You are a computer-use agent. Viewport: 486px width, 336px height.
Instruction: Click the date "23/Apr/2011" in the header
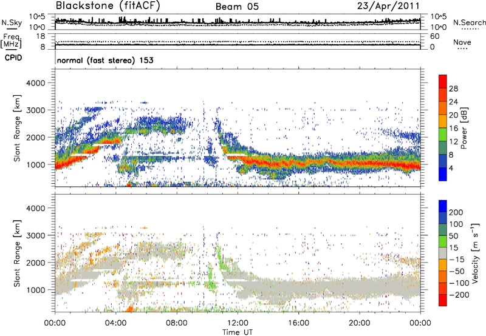(x=388, y=6)
